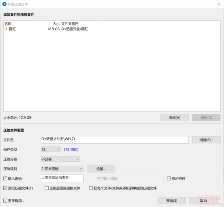Click the Bandizip app icon in title bar
This screenshot has width=224, height=207.
pyautogui.click(x=4, y=4)
